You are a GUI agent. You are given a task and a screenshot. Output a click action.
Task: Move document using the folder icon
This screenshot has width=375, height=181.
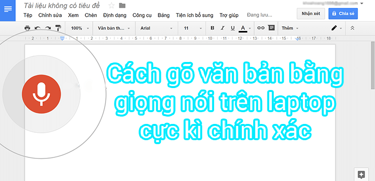coord(122,5)
